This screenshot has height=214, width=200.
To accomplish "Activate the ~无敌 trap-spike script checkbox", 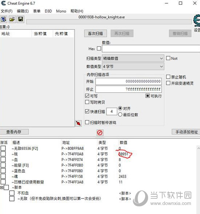I will [x=12, y=198].
